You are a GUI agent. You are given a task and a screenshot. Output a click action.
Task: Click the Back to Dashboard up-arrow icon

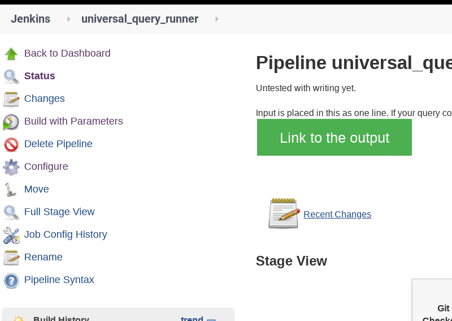[11, 54]
